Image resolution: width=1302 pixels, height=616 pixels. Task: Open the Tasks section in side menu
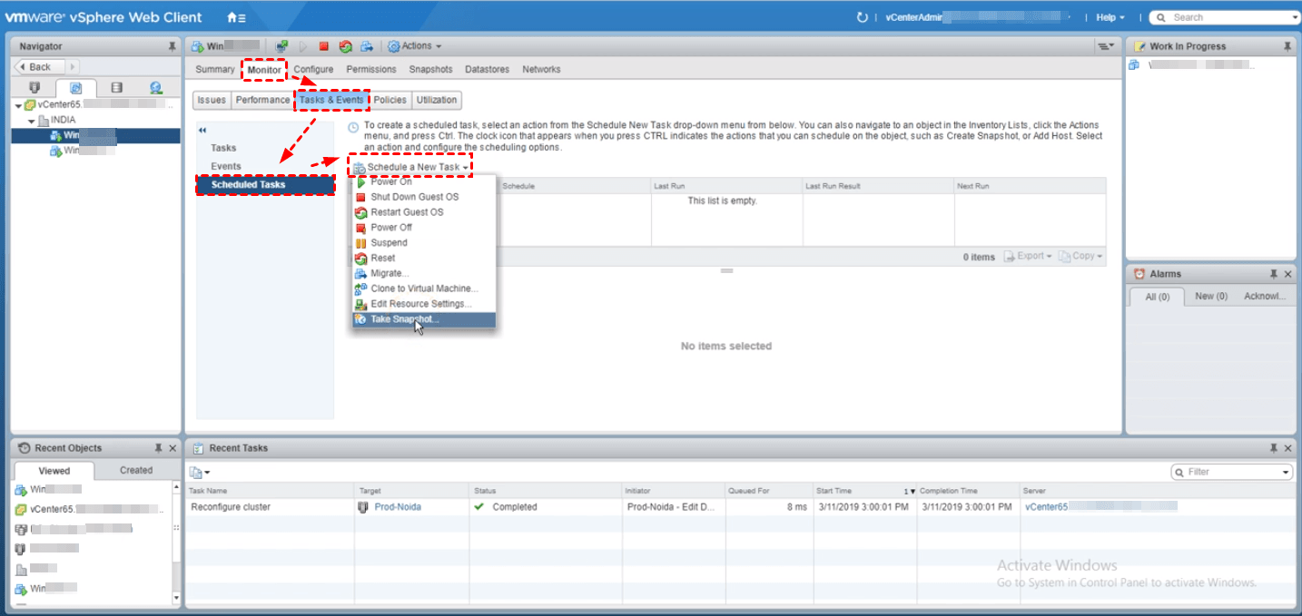pos(223,148)
